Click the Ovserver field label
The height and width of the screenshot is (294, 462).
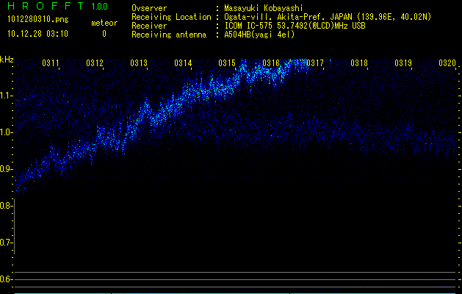149,8
